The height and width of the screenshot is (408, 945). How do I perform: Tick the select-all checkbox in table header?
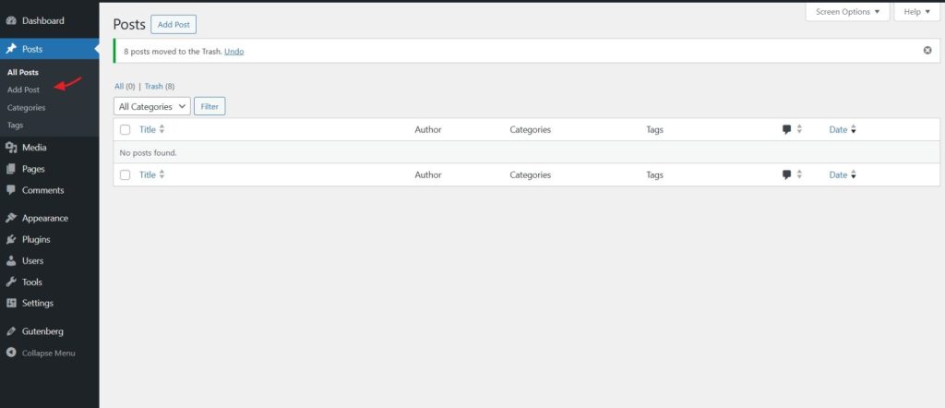coord(125,129)
